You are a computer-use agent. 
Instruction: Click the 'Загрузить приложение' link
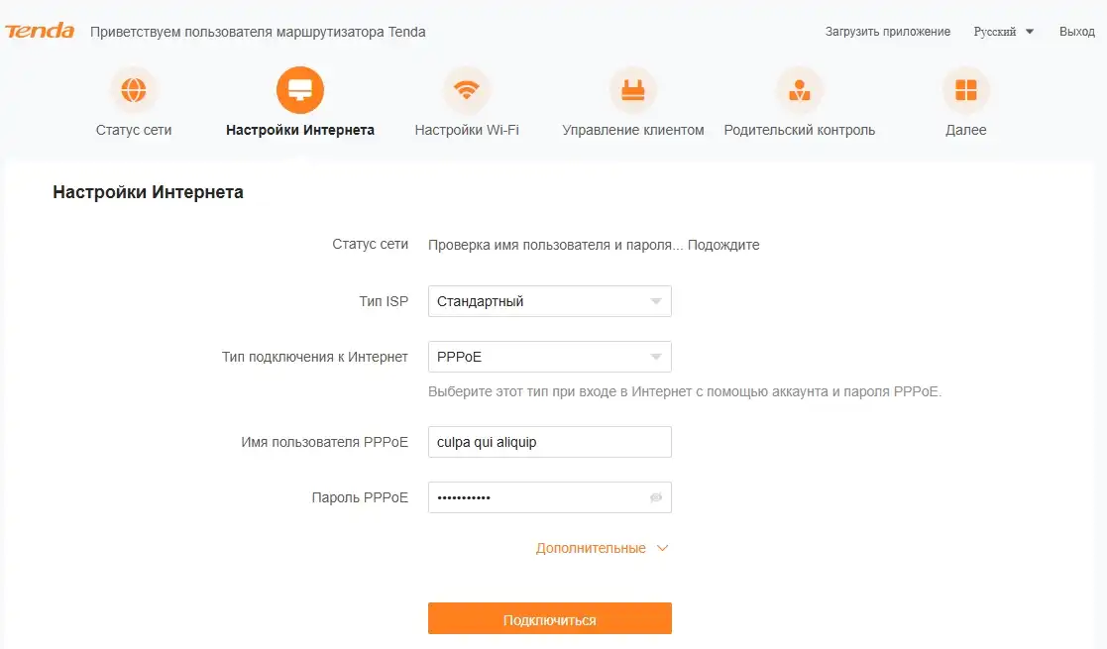(x=887, y=31)
